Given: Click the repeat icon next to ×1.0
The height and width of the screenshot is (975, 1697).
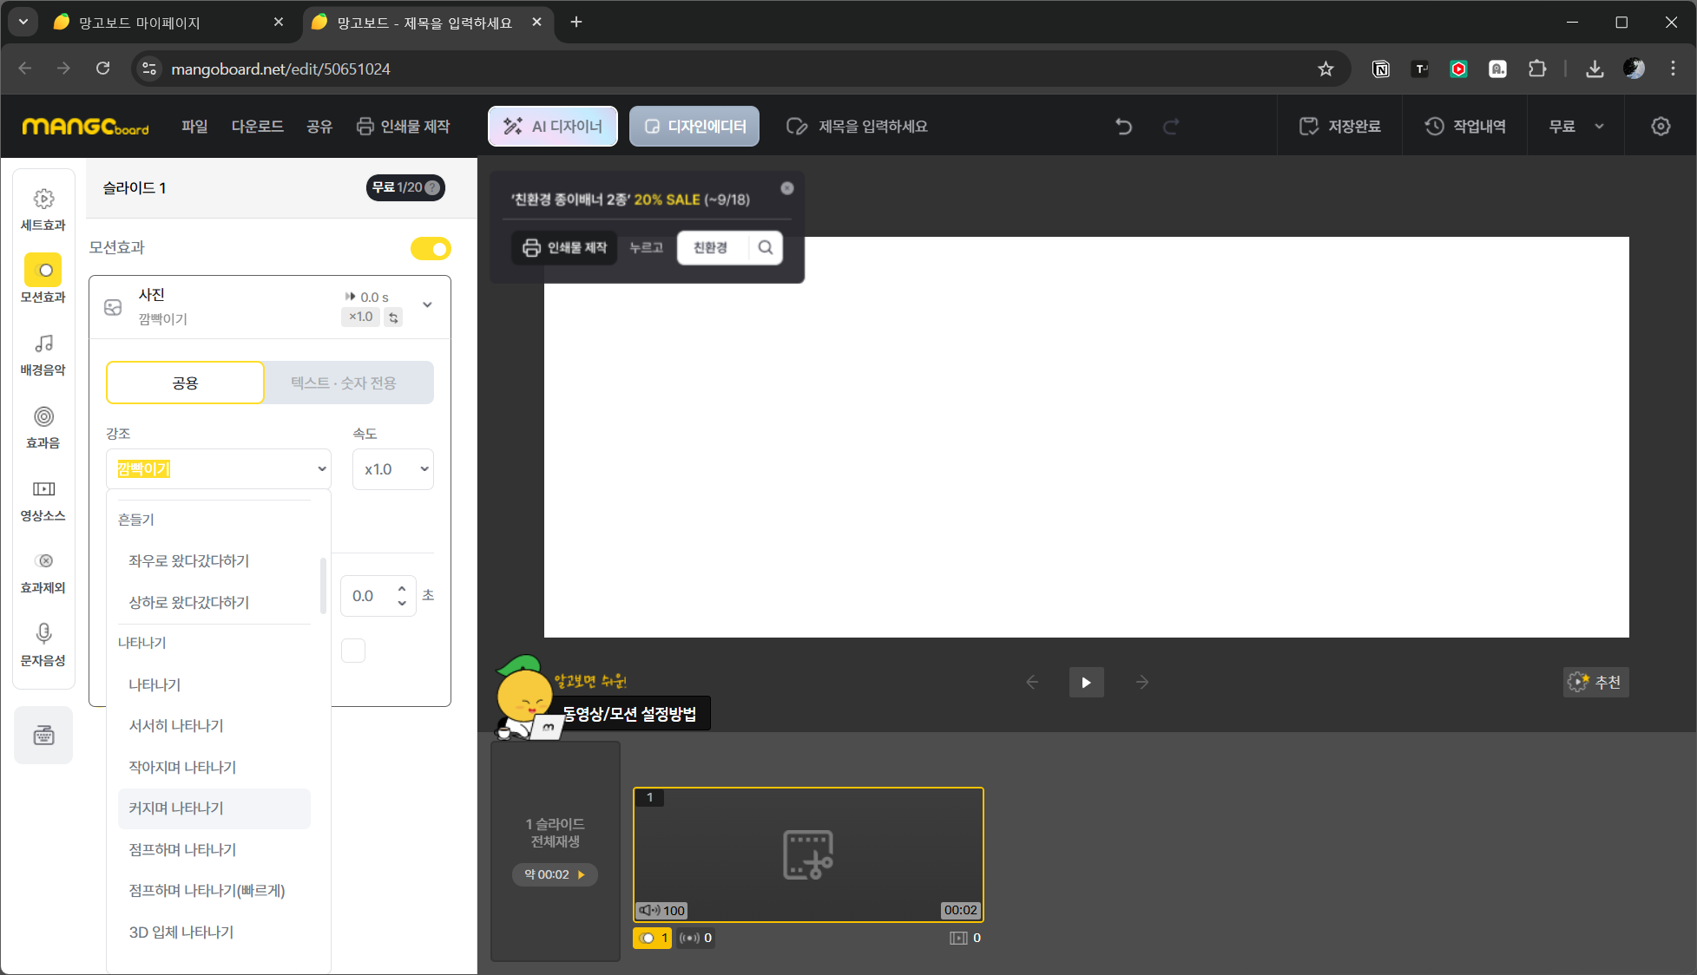Looking at the screenshot, I should [x=394, y=317].
